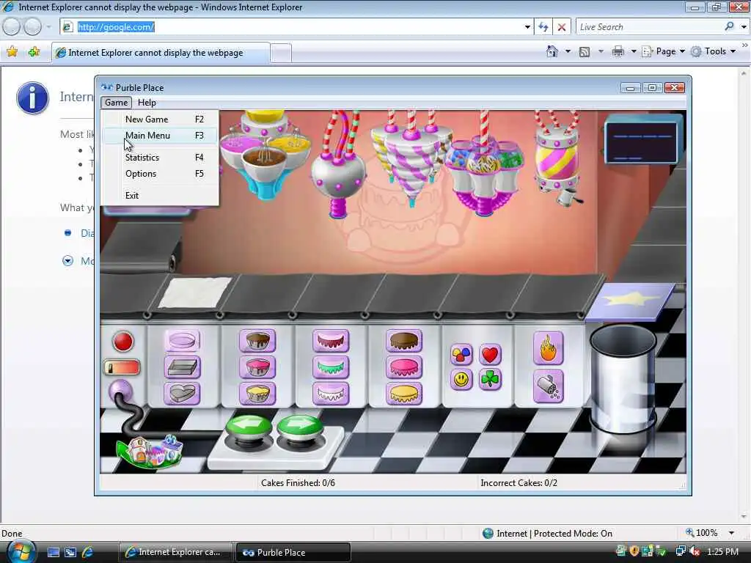The width and height of the screenshot is (751, 563).
Task: Select Main Menu entry
Action: click(x=161, y=136)
